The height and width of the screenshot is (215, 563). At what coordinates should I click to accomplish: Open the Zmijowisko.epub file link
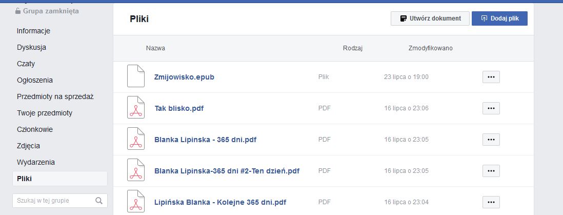[x=184, y=77]
